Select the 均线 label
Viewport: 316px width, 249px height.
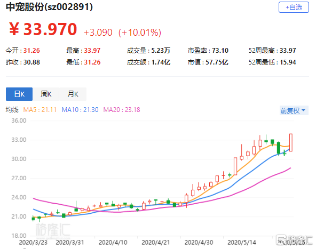[x=12, y=110]
